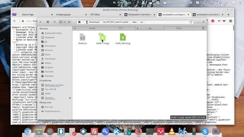
Task: Go forward in the file manager
Action: 54,22
